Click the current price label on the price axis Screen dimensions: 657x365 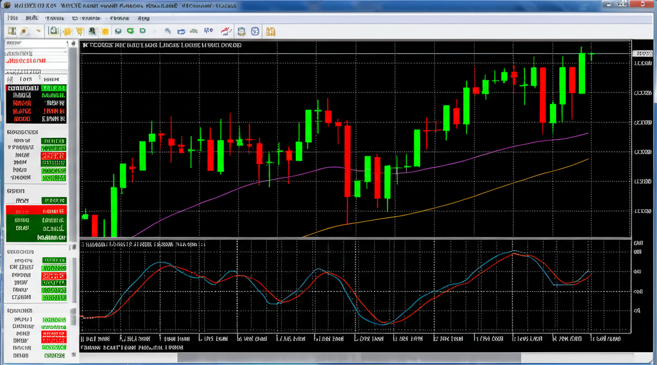[642, 54]
